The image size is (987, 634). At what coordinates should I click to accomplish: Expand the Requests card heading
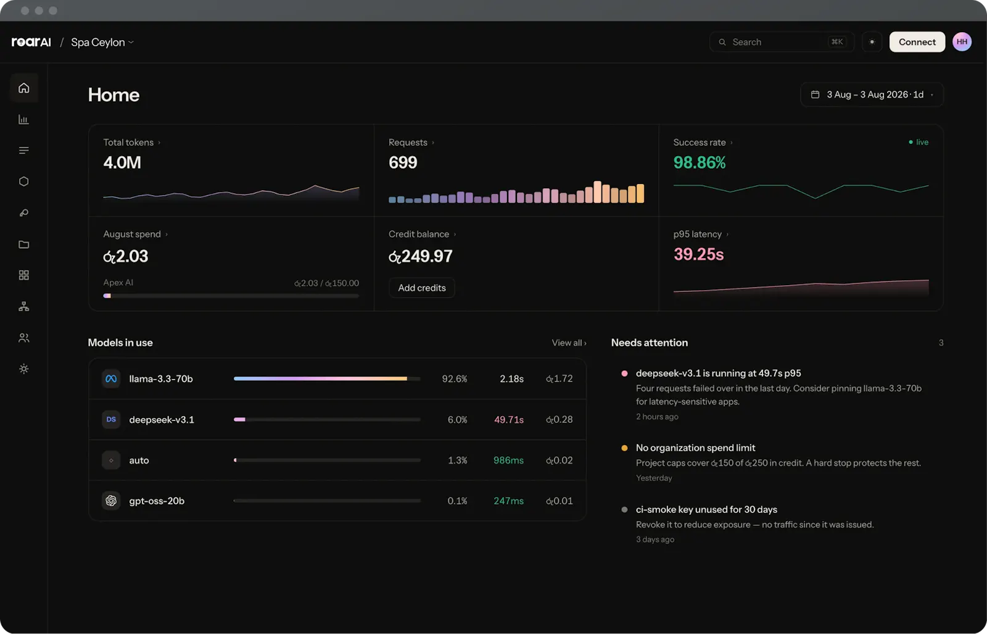point(411,142)
